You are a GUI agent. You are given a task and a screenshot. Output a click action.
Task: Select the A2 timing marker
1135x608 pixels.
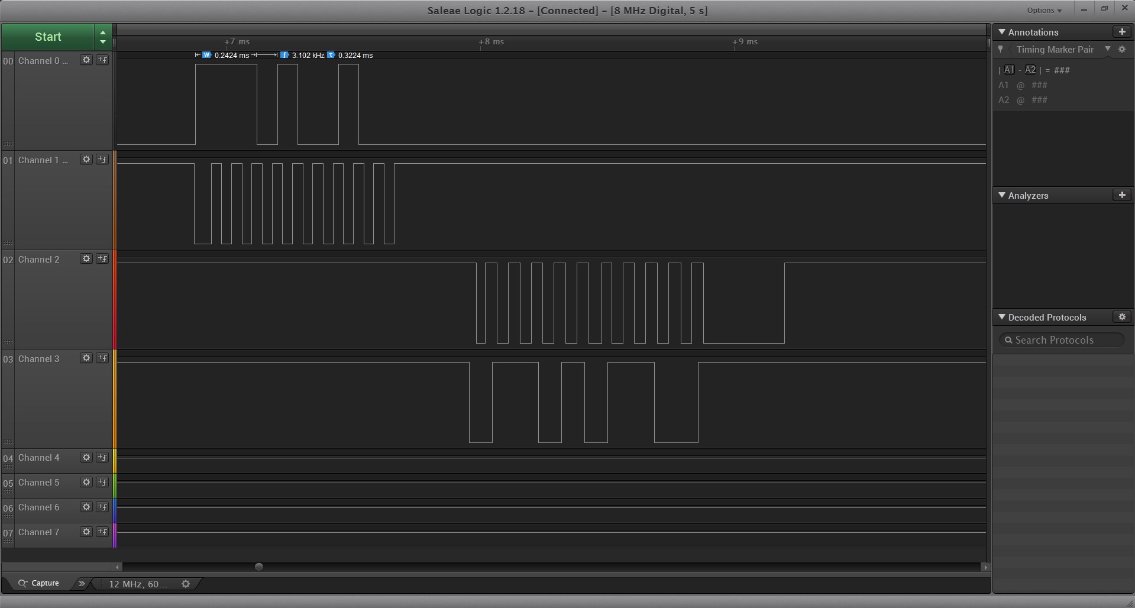pyautogui.click(x=1030, y=70)
